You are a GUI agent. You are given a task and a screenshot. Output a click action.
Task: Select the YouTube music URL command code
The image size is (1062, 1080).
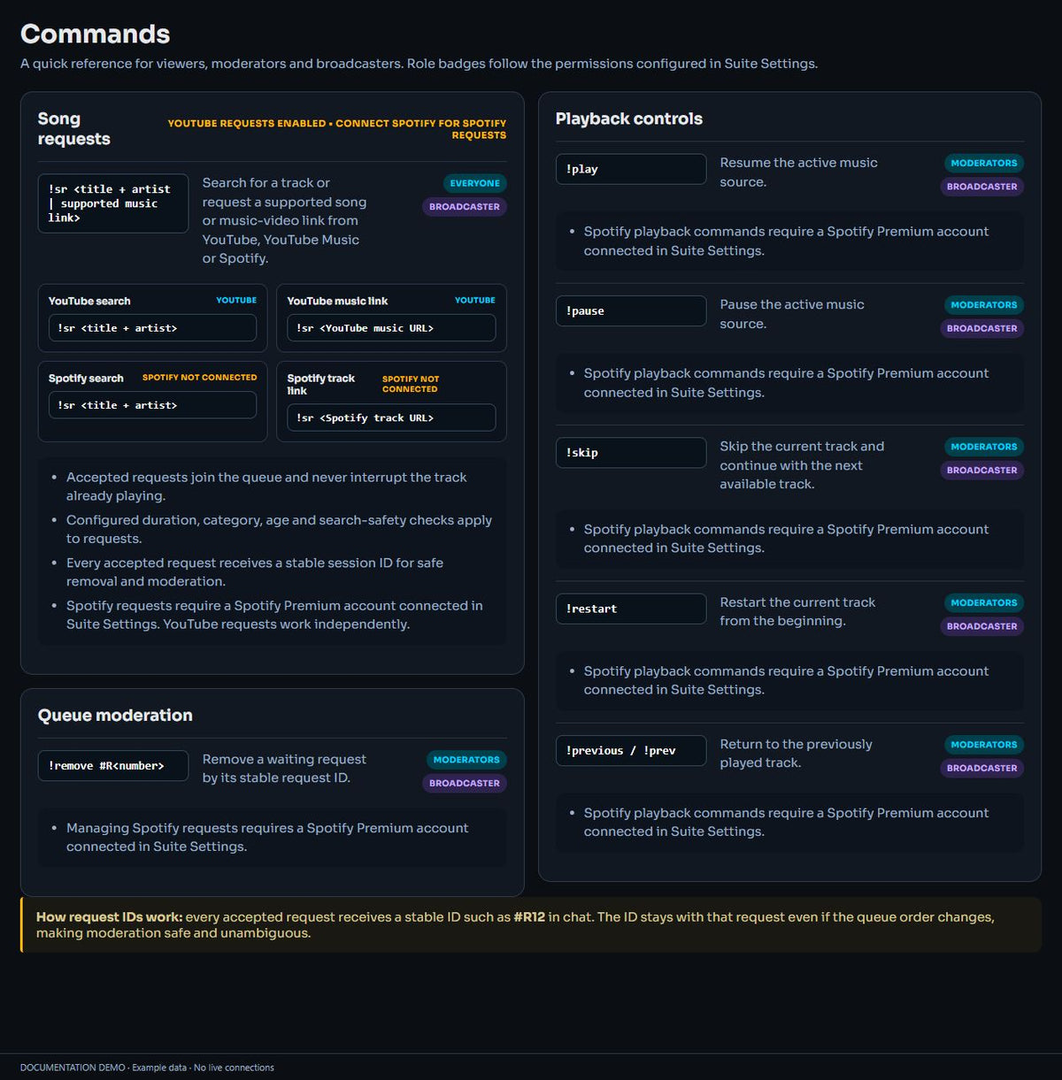pos(391,328)
